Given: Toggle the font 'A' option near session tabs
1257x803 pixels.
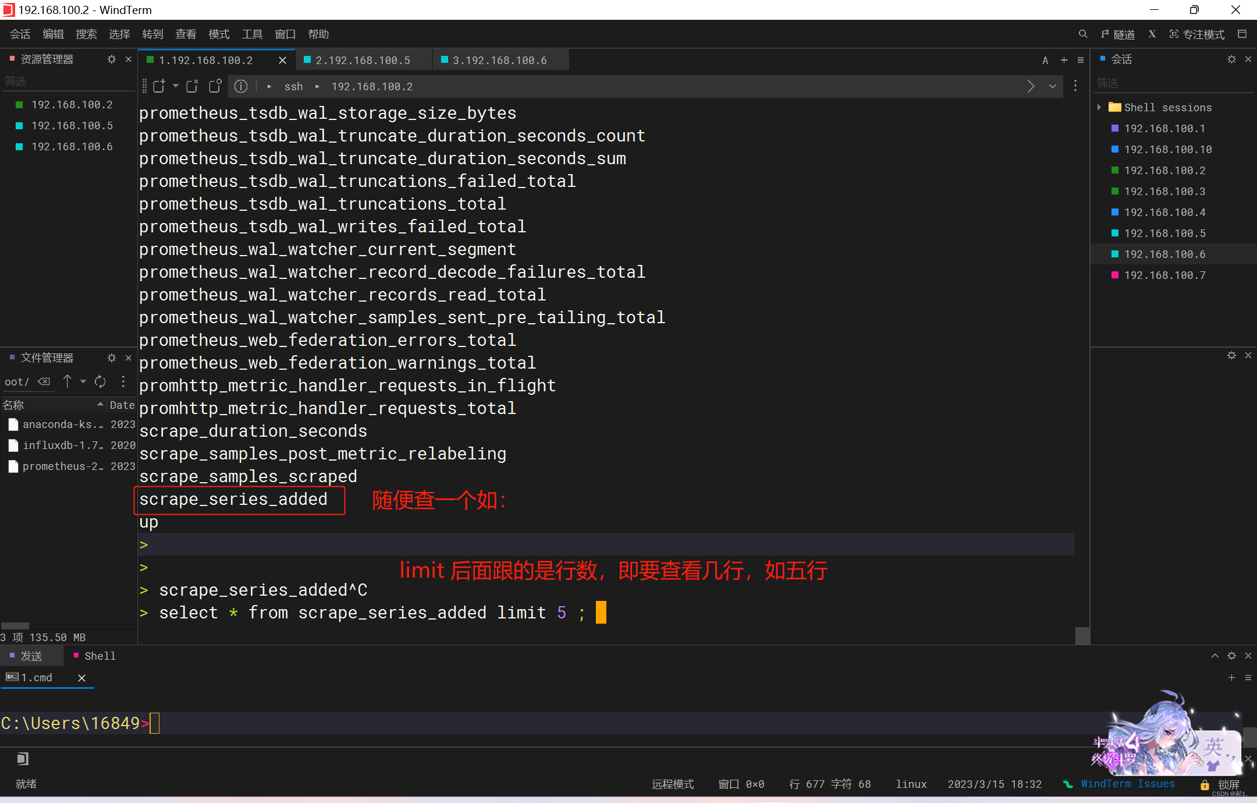Looking at the screenshot, I should point(1045,60).
